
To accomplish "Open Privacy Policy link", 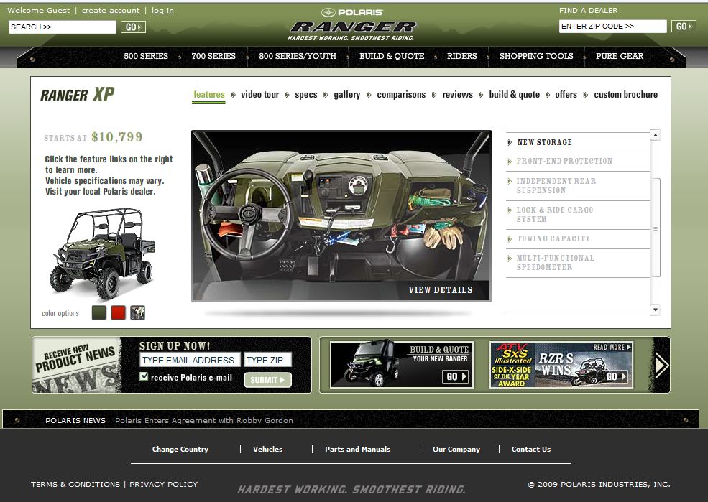I will pos(163,485).
